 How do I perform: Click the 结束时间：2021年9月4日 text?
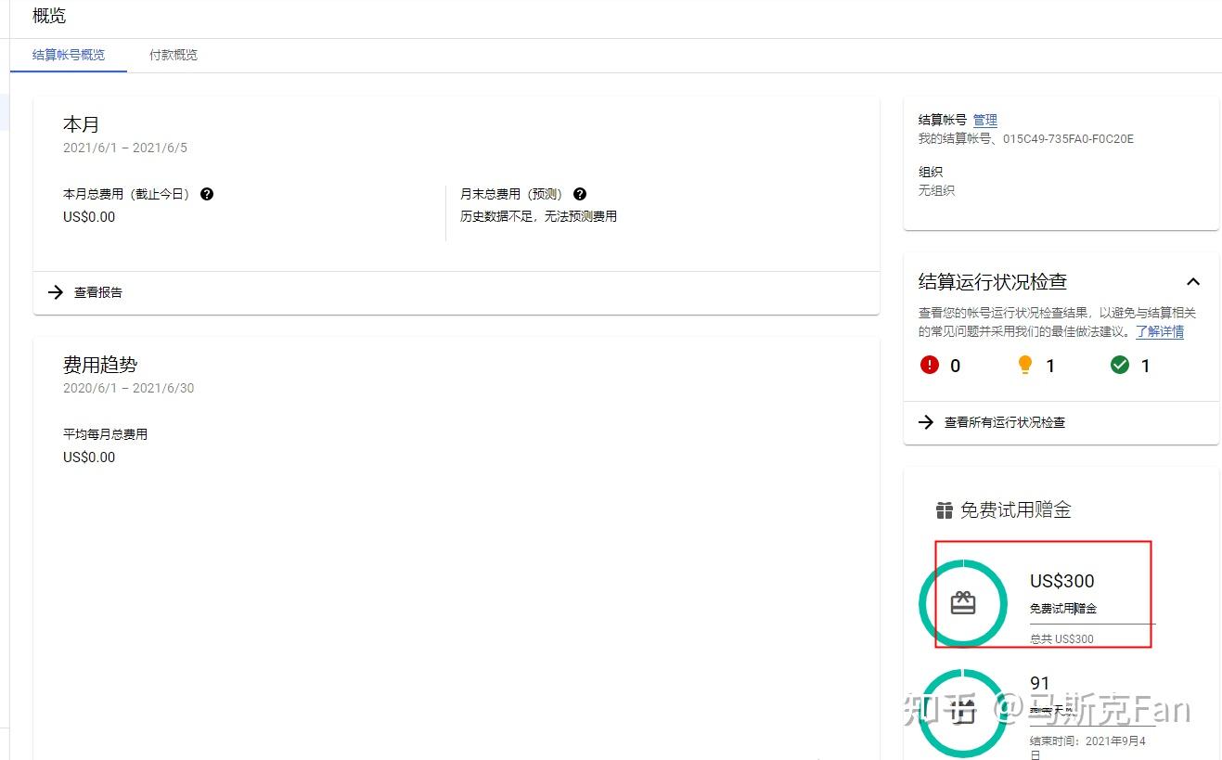(x=1087, y=748)
